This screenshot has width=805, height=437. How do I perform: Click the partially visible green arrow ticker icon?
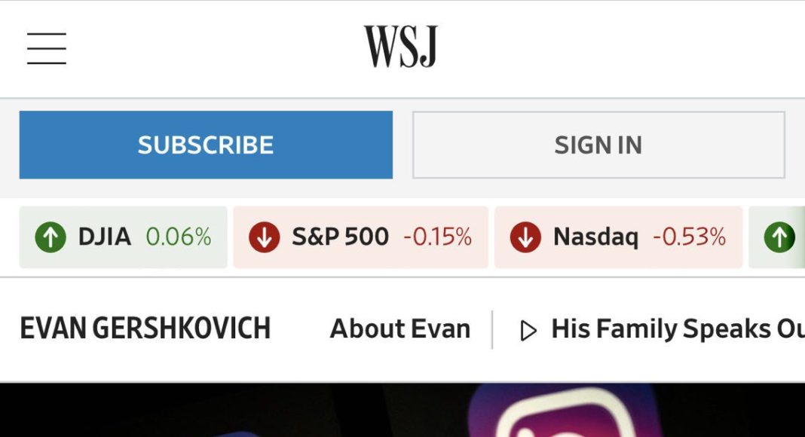[x=779, y=238]
